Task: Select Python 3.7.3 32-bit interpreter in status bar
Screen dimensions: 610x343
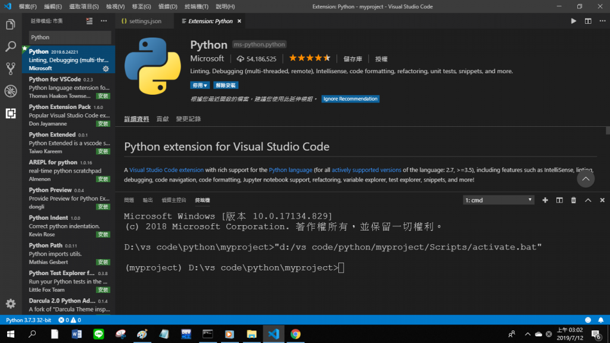Action: click(x=29, y=320)
